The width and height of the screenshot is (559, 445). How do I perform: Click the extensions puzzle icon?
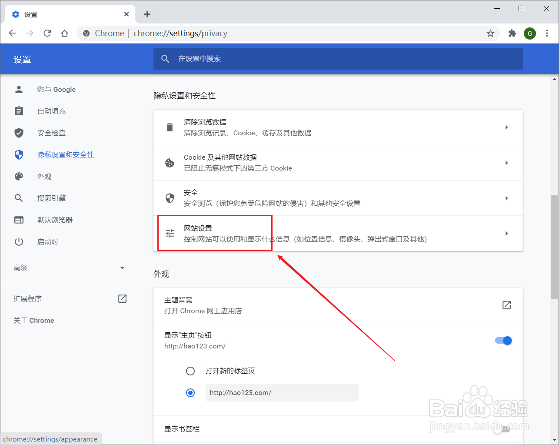(512, 33)
